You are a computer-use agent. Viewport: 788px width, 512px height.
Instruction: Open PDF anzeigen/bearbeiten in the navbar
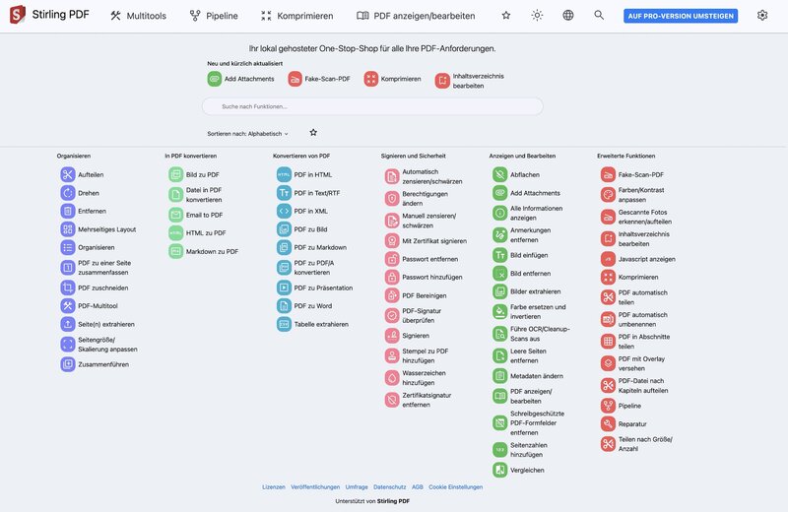click(416, 16)
